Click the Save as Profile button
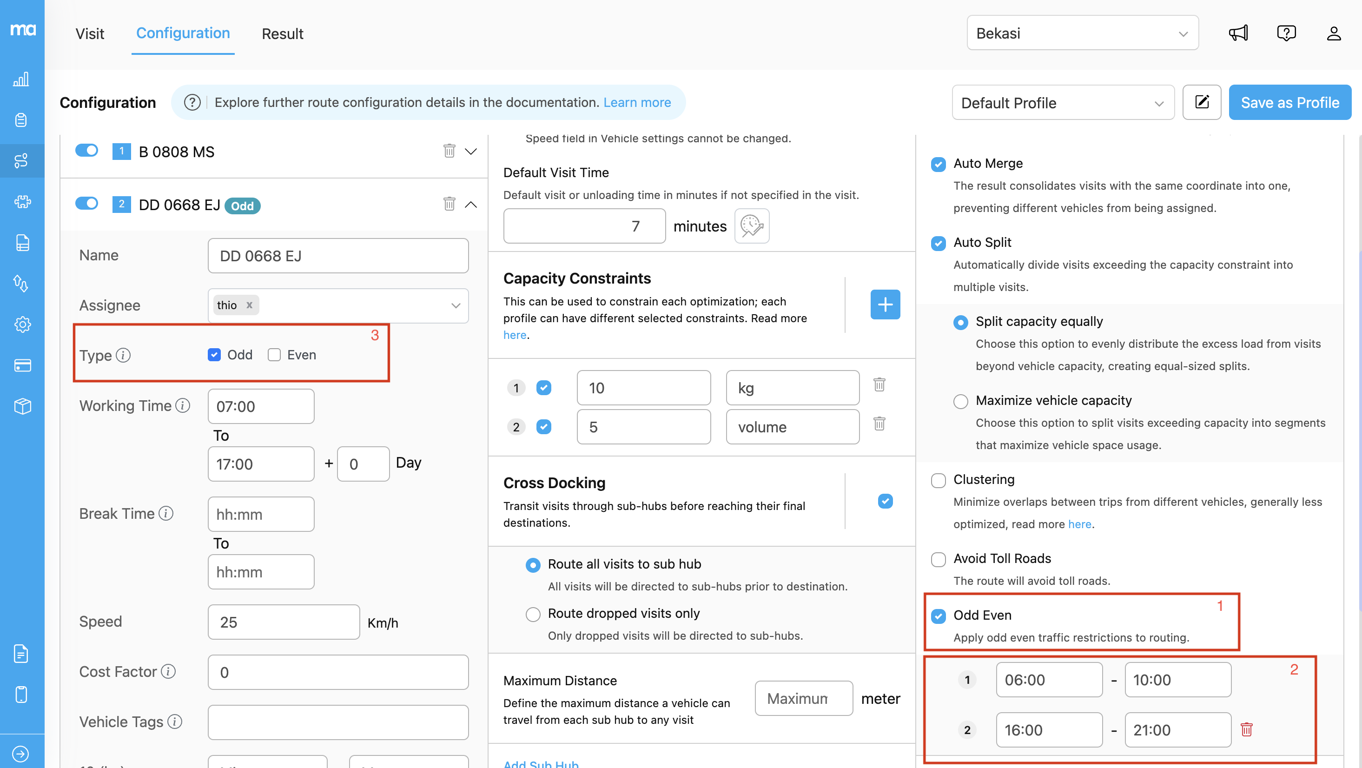The image size is (1362, 768). point(1289,103)
